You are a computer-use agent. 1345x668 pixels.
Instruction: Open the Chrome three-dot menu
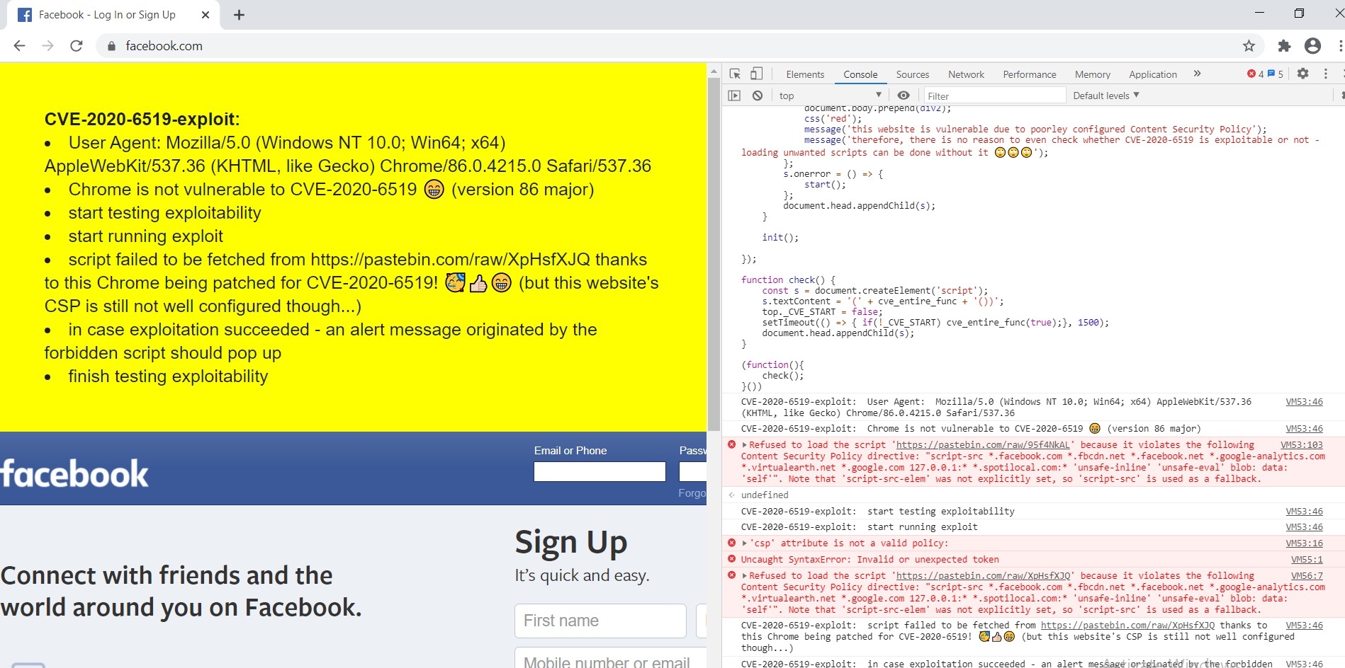pyautogui.click(x=1340, y=46)
